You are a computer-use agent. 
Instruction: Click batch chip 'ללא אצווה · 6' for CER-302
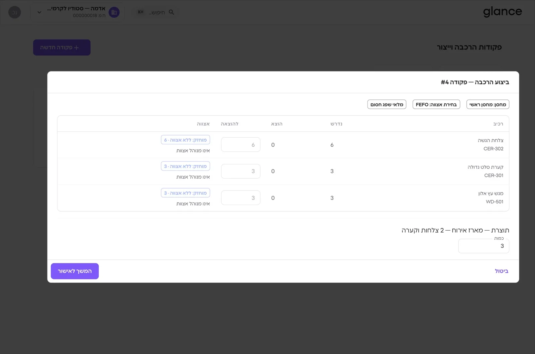185,140
